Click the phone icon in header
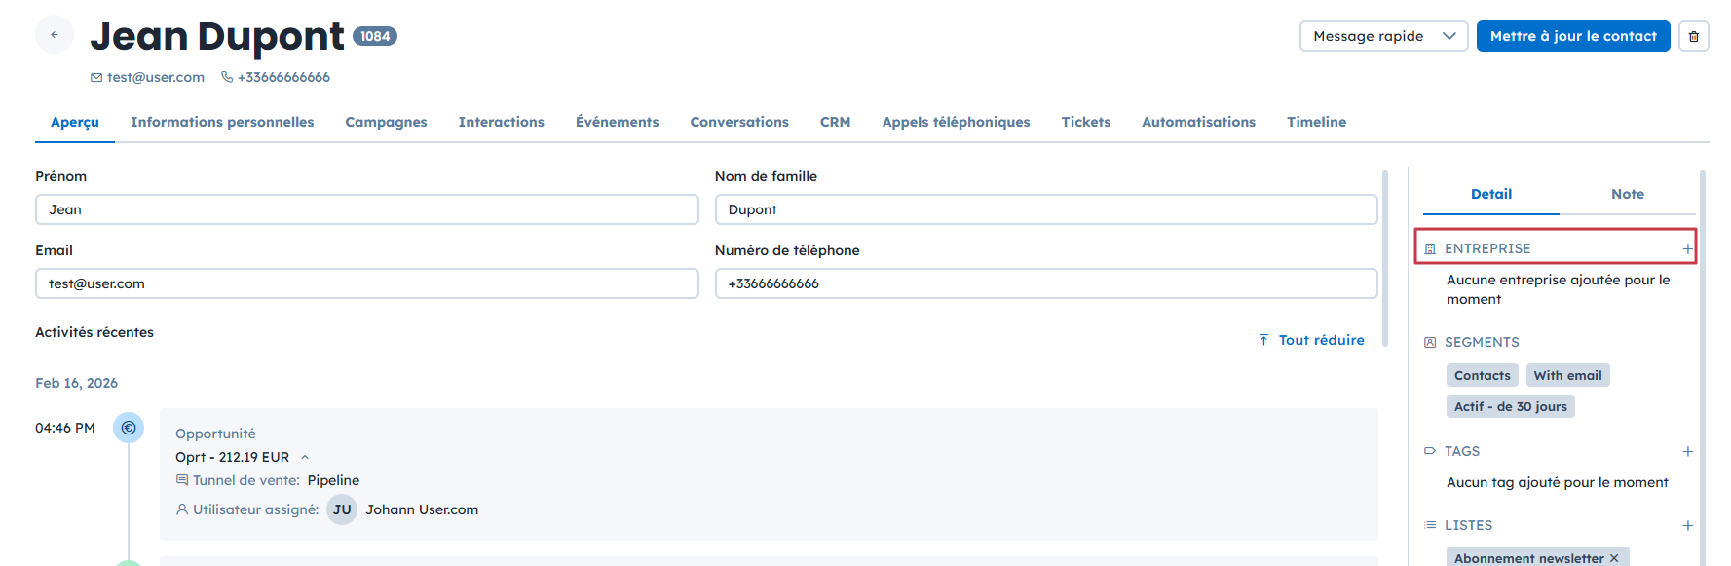 pos(227,77)
